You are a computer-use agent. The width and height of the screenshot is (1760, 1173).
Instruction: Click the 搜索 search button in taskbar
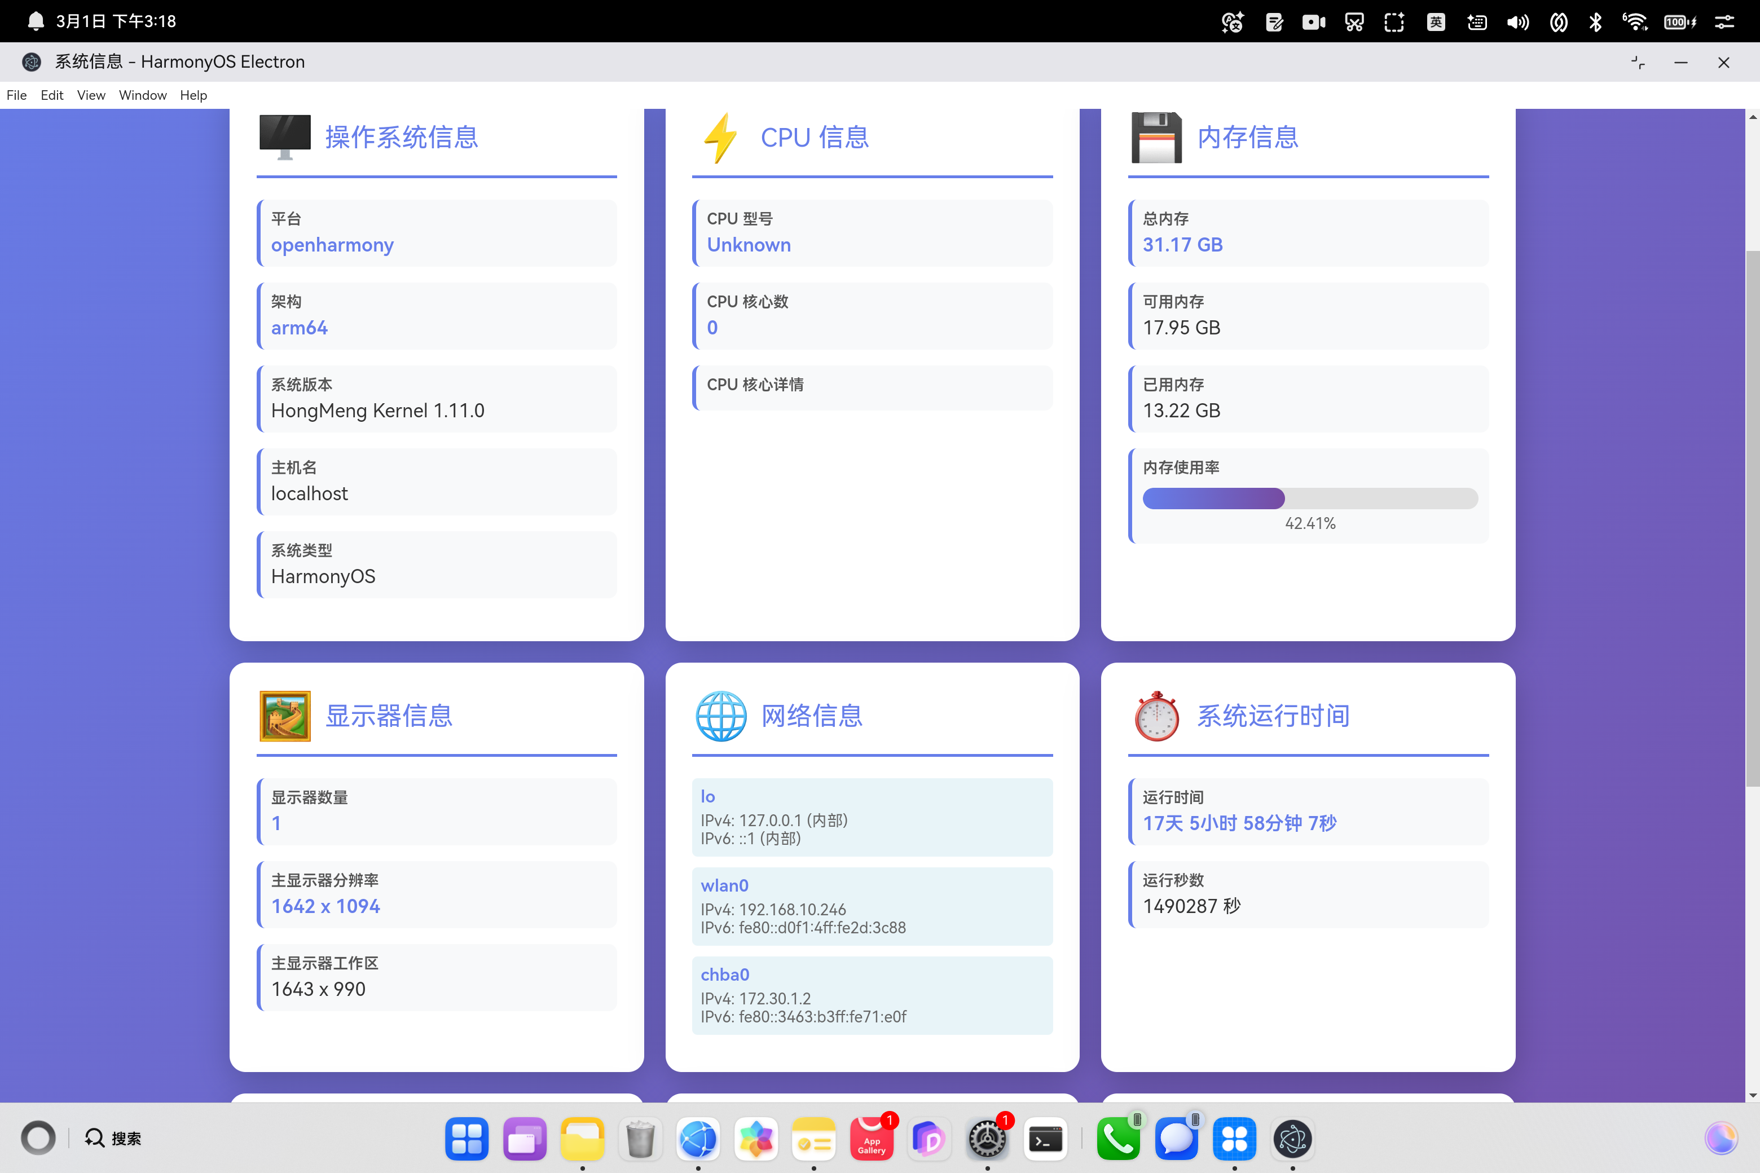[112, 1138]
